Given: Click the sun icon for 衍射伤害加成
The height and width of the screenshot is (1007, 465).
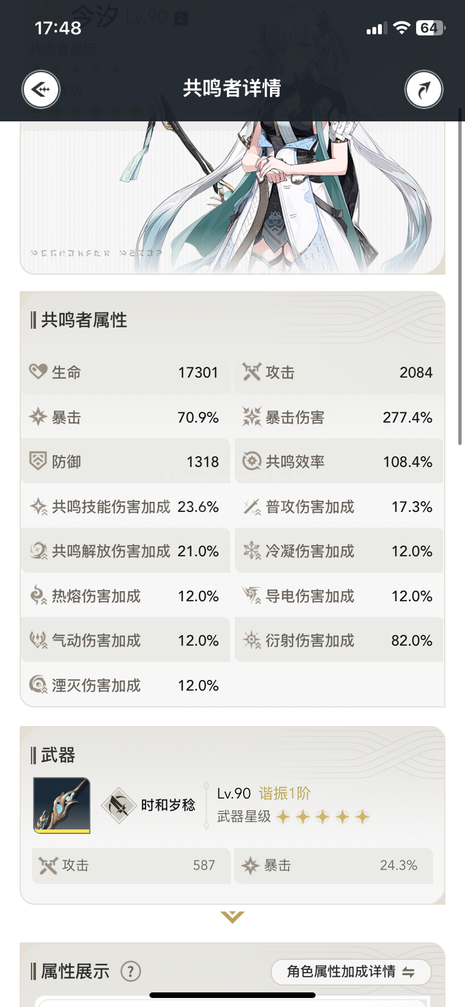Looking at the screenshot, I should pyautogui.click(x=252, y=640).
